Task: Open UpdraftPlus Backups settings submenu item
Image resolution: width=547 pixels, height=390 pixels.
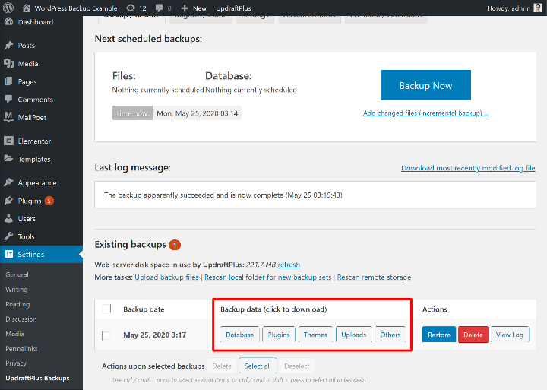Action: [x=37, y=378]
